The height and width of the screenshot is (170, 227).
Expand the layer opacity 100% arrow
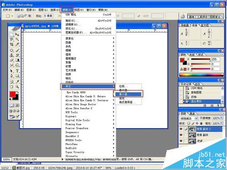click(222, 118)
